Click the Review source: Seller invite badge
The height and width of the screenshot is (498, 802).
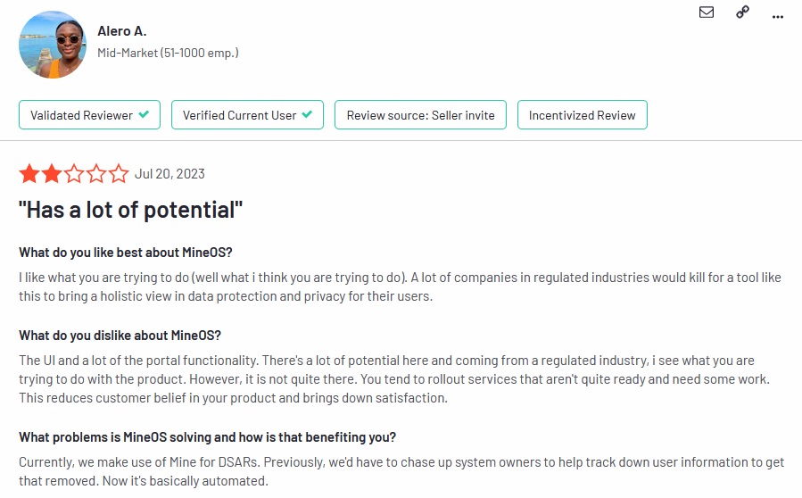tap(420, 114)
